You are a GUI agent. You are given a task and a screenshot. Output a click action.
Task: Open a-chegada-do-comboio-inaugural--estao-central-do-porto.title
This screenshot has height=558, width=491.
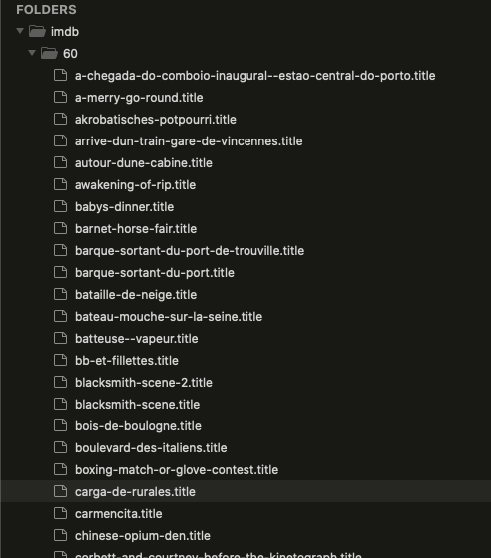(255, 76)
